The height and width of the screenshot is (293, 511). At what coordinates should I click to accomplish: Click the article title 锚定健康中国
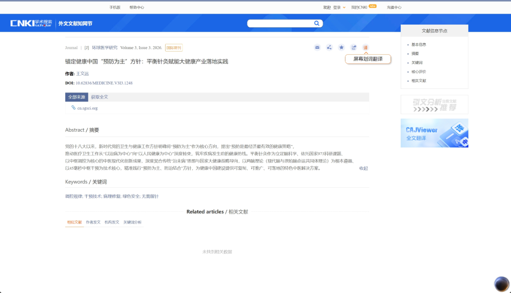tap(147, 61)
